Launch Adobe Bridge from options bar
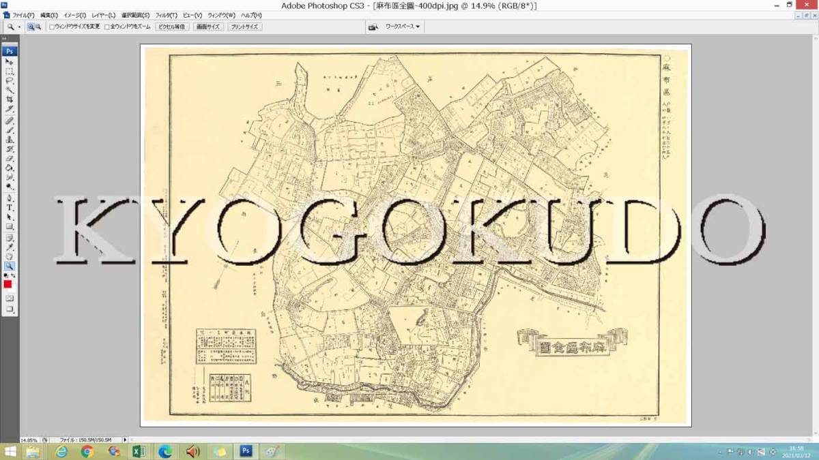819x460 pixels. click(373, 27)
